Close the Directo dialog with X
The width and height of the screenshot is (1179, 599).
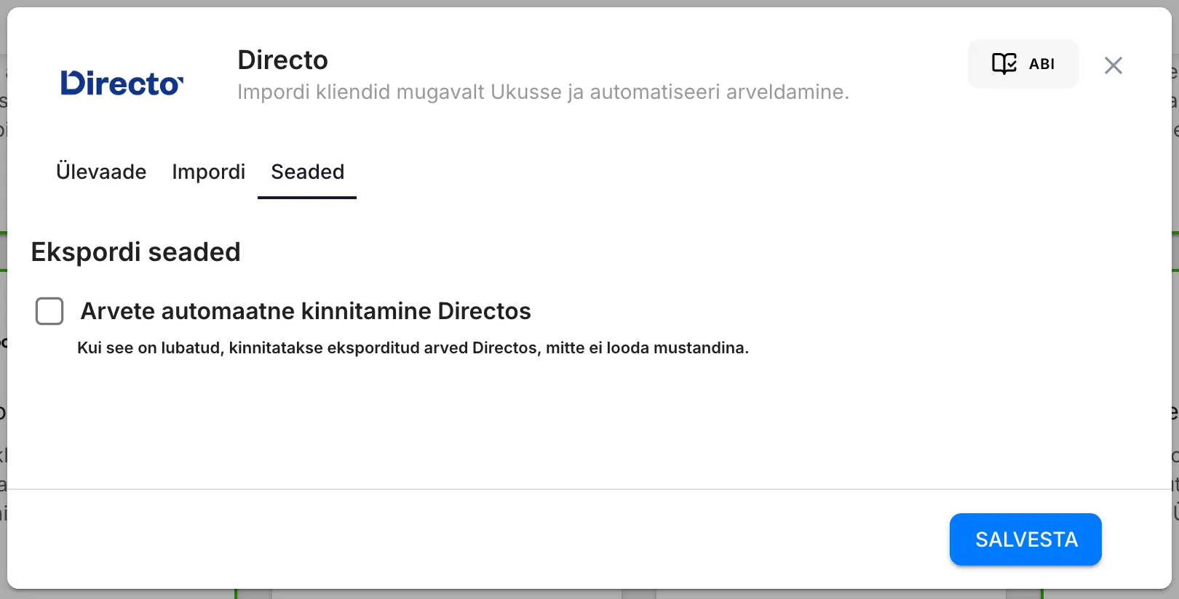[1113, 65]
